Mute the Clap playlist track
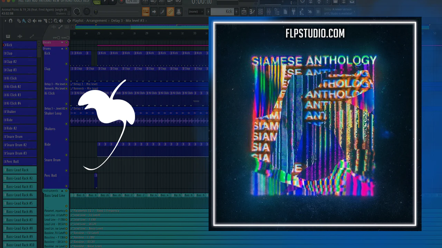 tap(66, 79)
